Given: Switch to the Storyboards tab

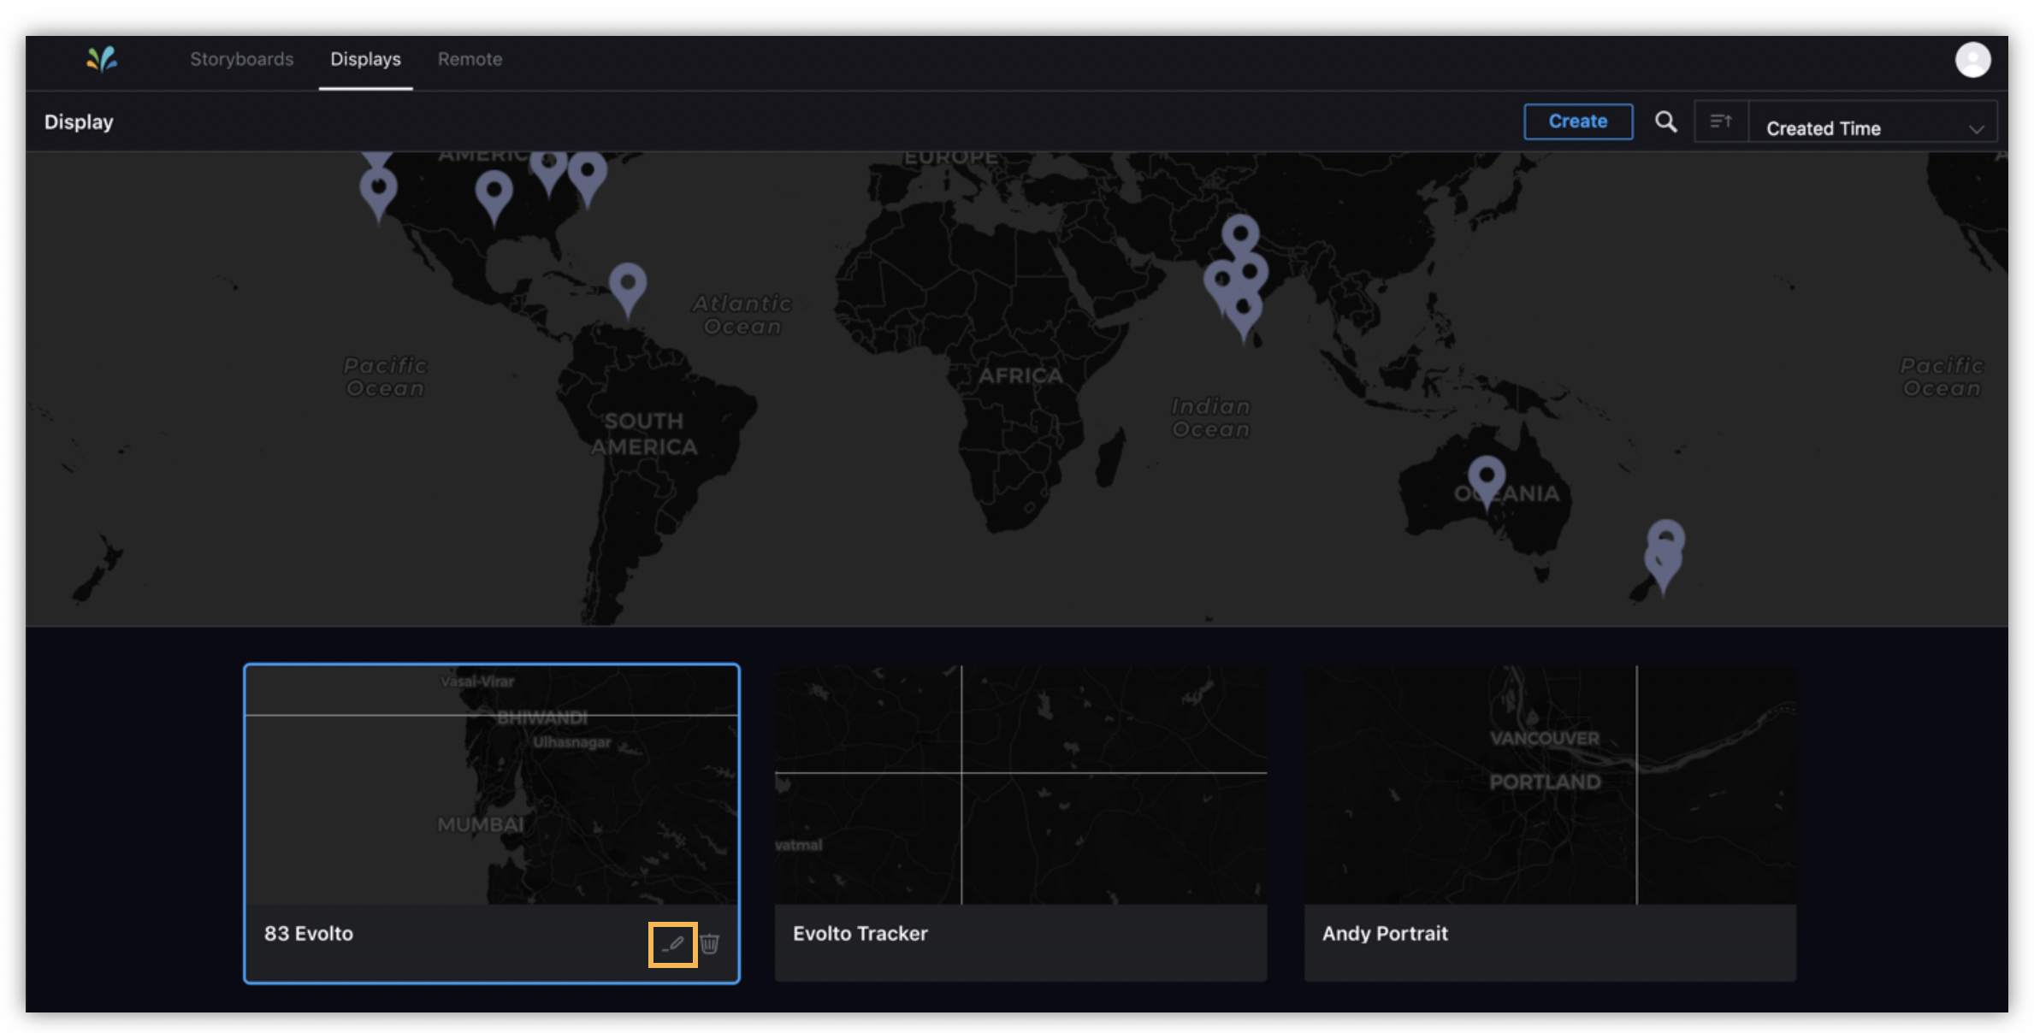Looking at the screenshot, I should [242, 59].
